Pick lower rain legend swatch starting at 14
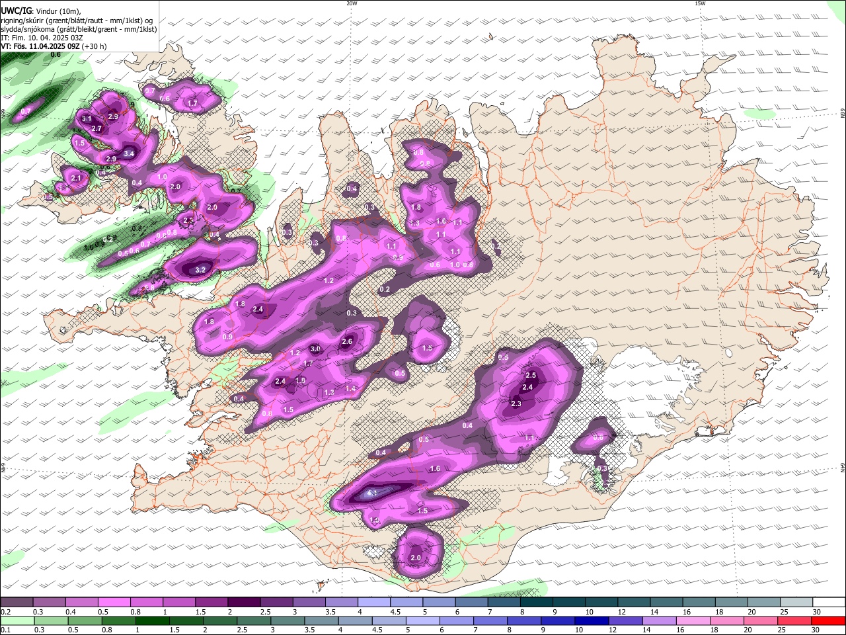Image resolution: width=846 pixels, height=635 pixels. pyautogui.click(x=659, y=620)
